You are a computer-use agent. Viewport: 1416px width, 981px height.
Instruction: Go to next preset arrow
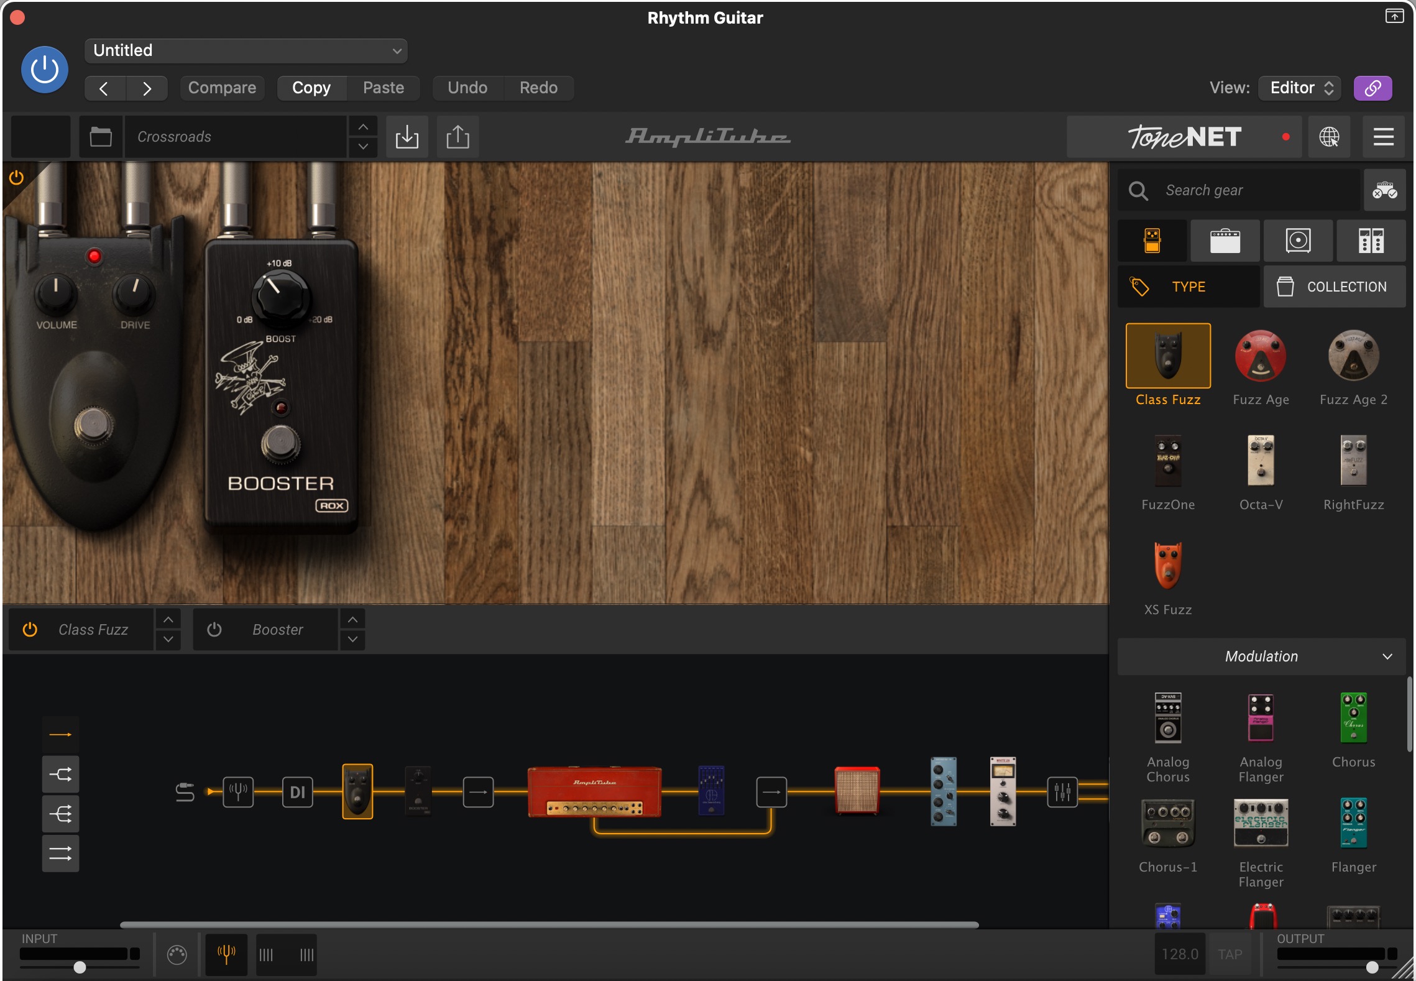pyautogui.click(x=147, y=88)
